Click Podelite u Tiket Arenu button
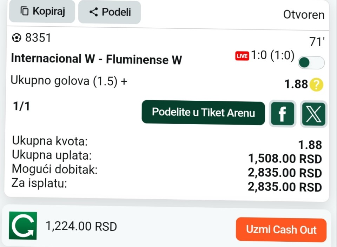Image resolution: width=337 pixels, height=247 pixels. (x=203, y=113)
